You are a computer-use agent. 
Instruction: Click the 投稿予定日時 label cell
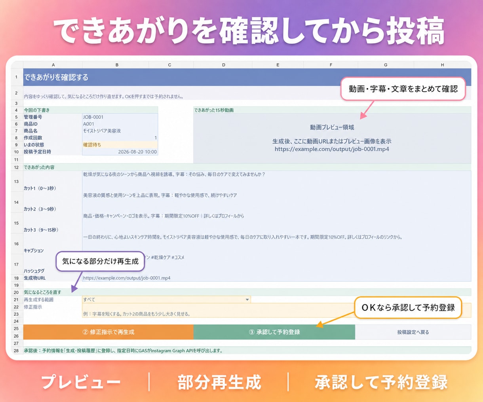(53, 152)
